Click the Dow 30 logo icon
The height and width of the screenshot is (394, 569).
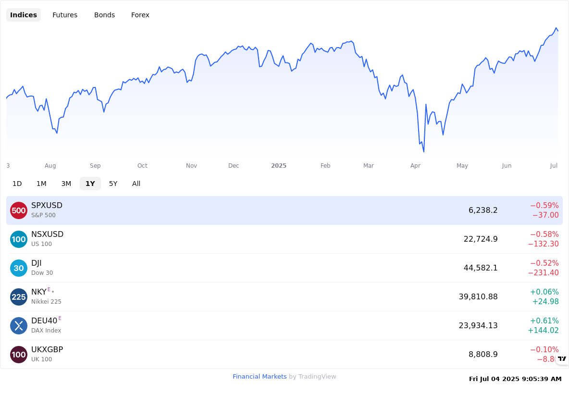coord(19,268)
